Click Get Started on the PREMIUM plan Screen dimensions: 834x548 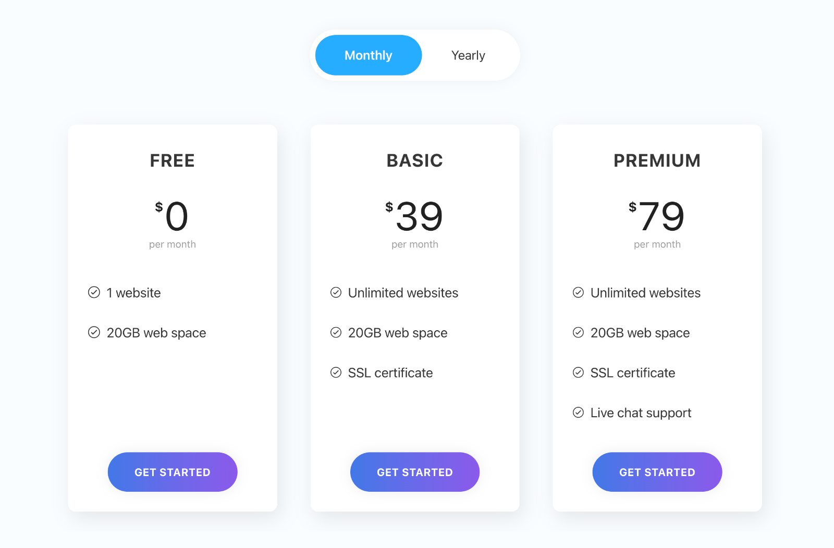point(657,472)
